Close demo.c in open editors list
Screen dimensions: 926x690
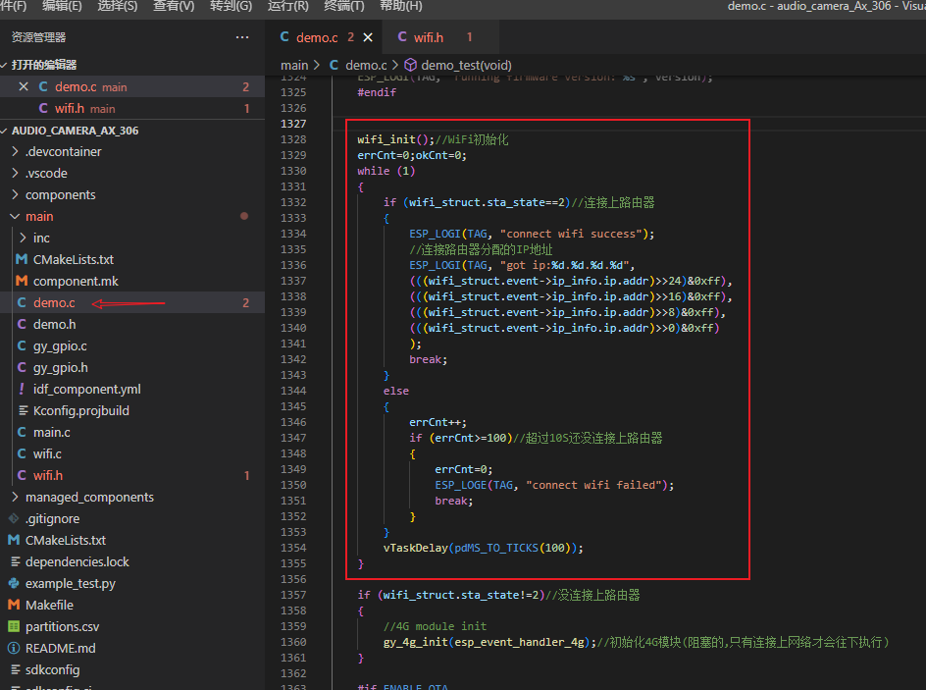point(24,87)
